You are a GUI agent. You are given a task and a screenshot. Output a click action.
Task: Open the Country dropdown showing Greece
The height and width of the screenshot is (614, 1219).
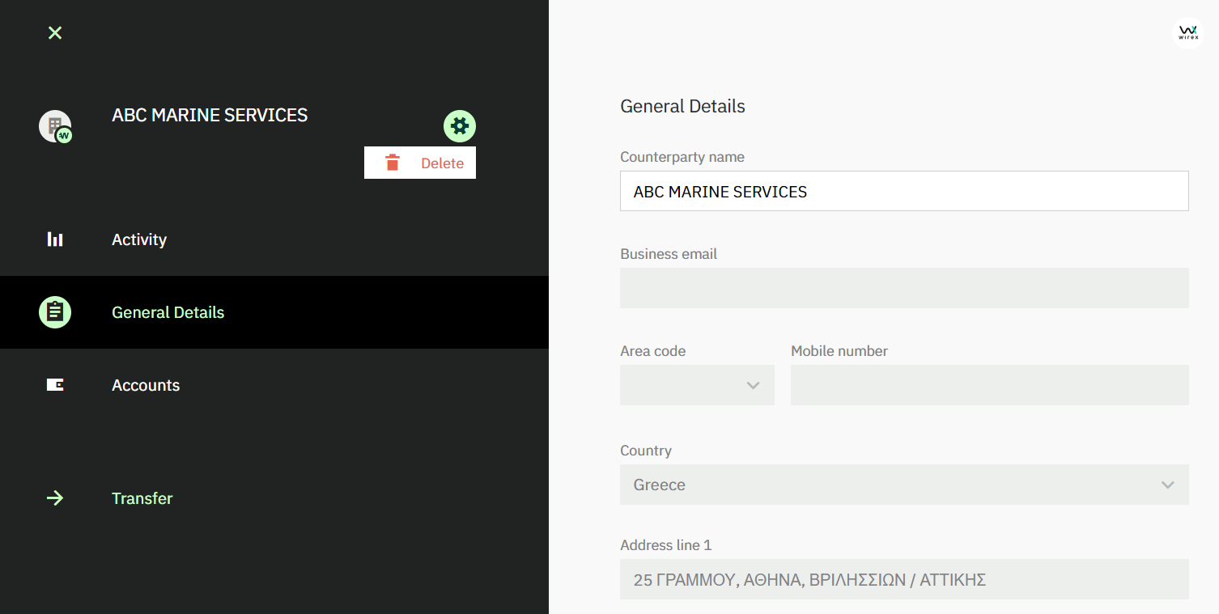point(904,485)
